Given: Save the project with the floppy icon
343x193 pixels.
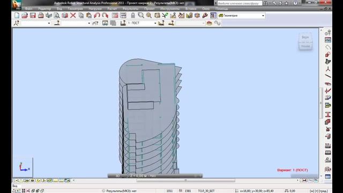Looking at the screenshot, I should coord(33,16).
